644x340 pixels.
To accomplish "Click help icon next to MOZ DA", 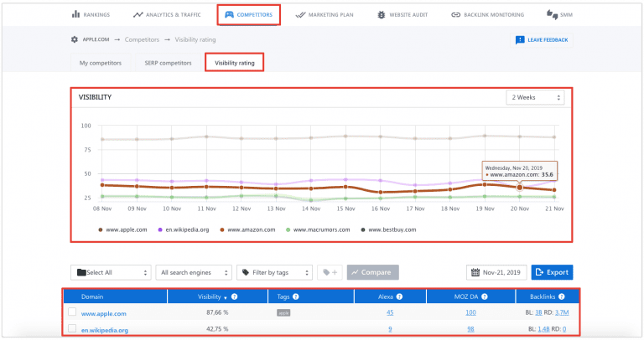I will coord(484,296).
